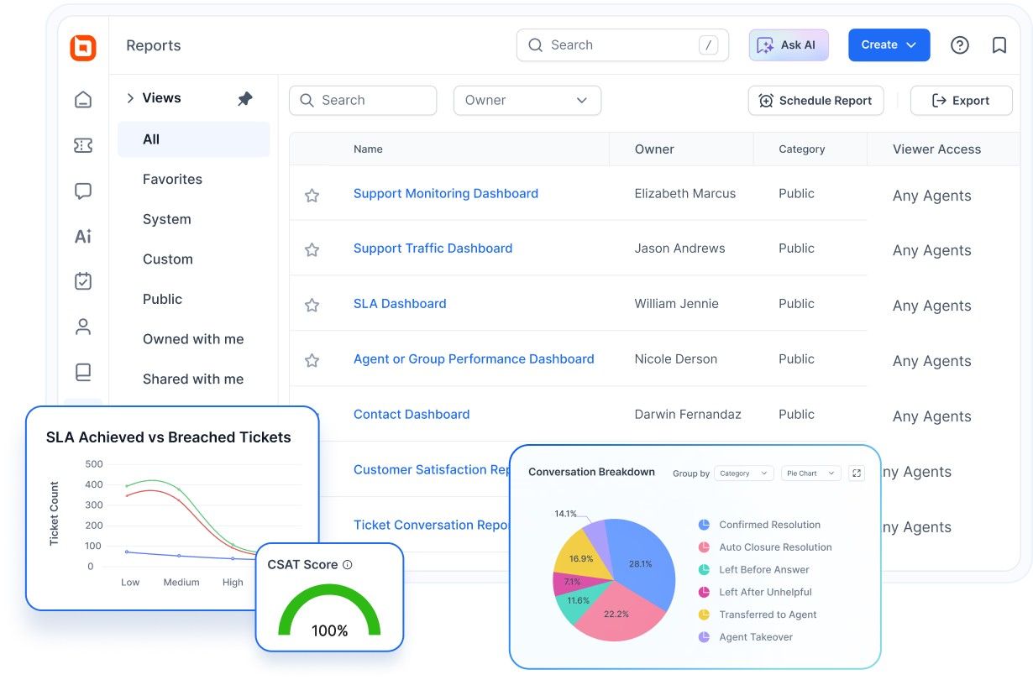Open the Owner filter dropdown

coord(527,101)
